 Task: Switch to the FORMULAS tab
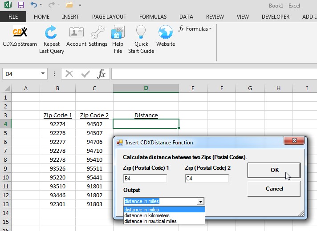click(153, 17)
